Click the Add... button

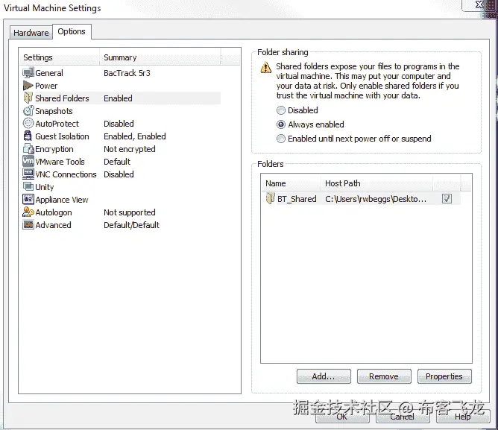click(324, 376)
